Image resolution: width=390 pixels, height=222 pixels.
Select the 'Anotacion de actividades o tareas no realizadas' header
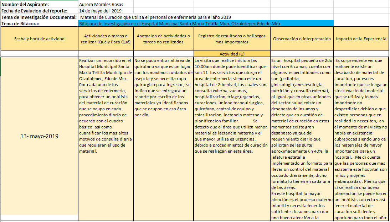(x=164, y=39)
